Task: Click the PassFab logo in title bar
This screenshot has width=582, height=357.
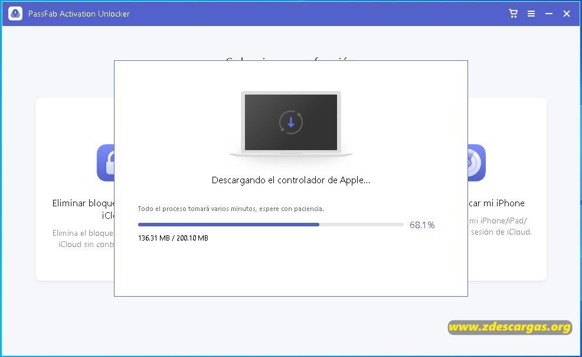Action: pos(15,14)
